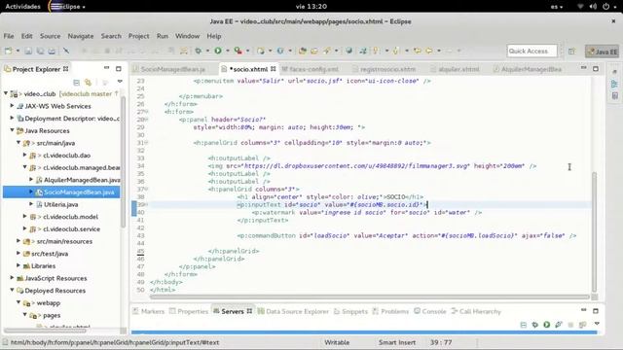
Task: Maximize the Project Explorer view
Action: [119, 69]
